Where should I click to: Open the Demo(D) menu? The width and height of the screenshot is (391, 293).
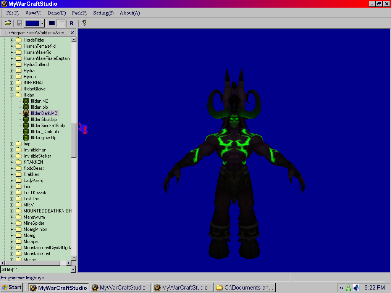(57, 13)
